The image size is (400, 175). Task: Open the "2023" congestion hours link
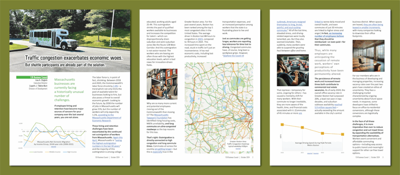coord(200,39)
